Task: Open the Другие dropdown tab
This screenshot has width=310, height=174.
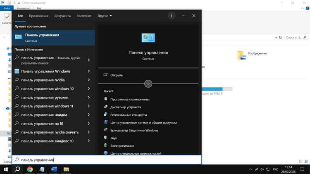Action: point(105,16)
